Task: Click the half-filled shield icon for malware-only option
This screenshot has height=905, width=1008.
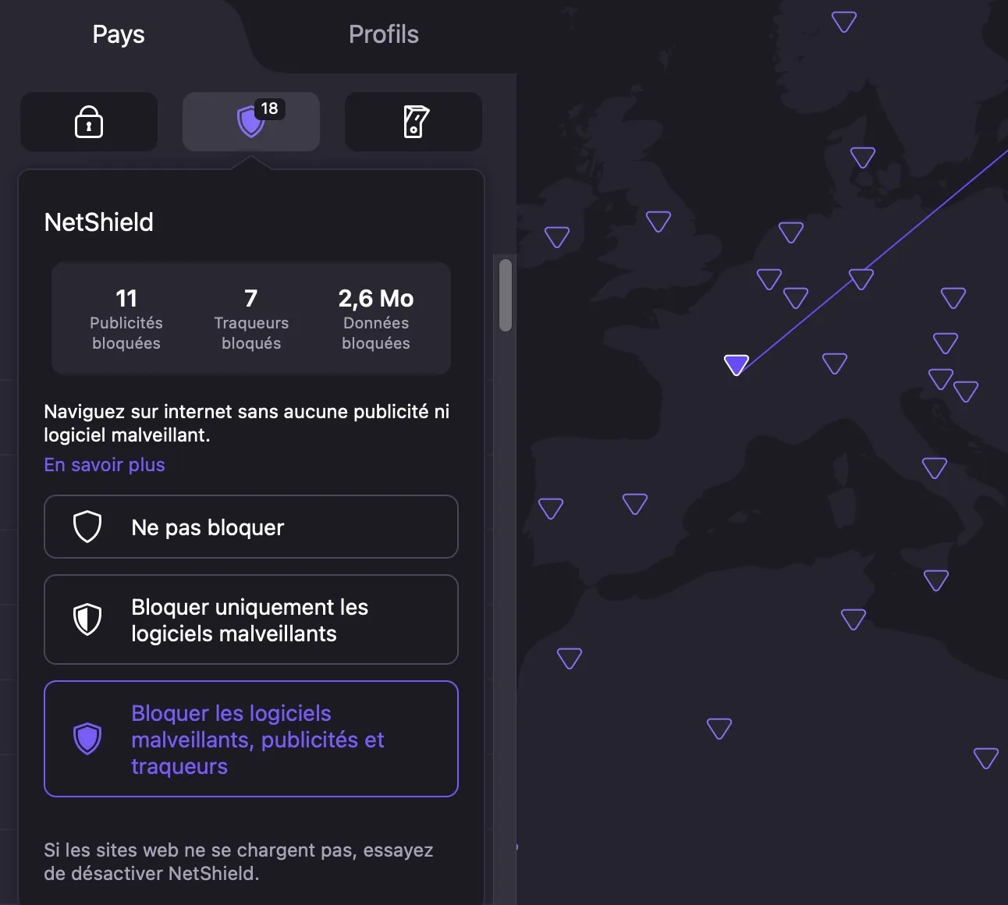Action: pos(87,619)
